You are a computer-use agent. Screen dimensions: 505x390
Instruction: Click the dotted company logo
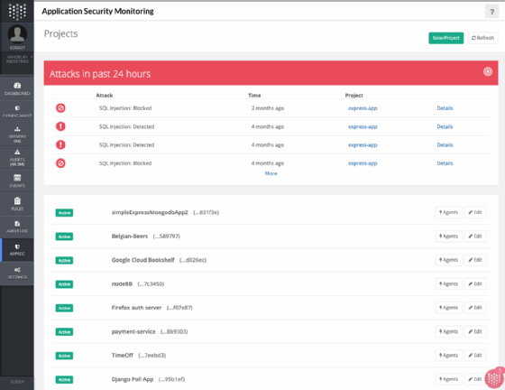17,12
